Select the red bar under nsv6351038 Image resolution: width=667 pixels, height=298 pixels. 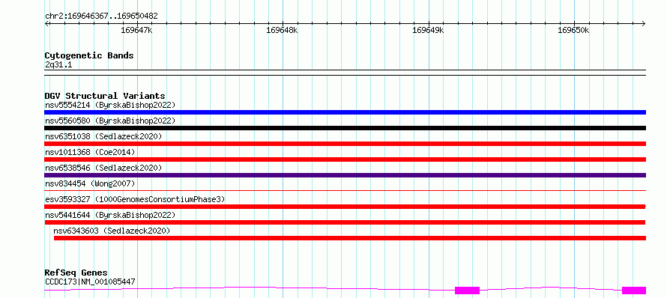[x=345, y=144]
